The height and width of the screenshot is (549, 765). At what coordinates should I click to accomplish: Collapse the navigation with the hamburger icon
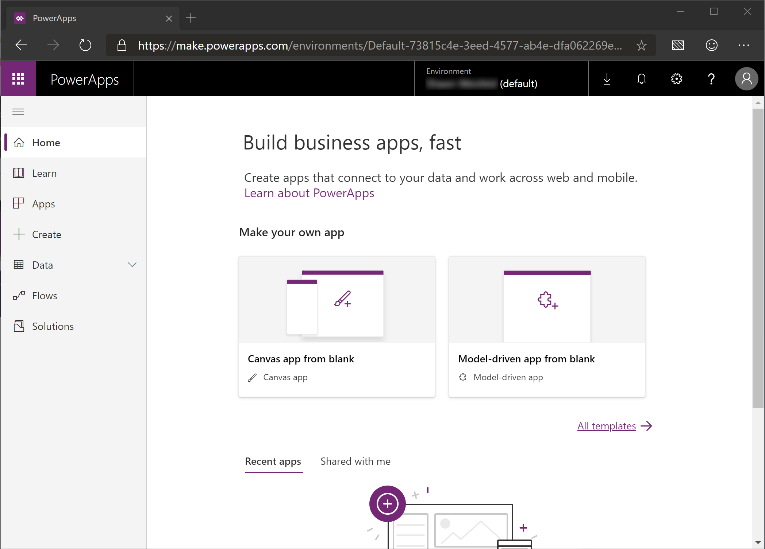click(18, 112)
